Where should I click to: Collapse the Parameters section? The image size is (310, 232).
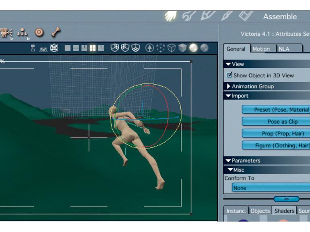(228, 161)
